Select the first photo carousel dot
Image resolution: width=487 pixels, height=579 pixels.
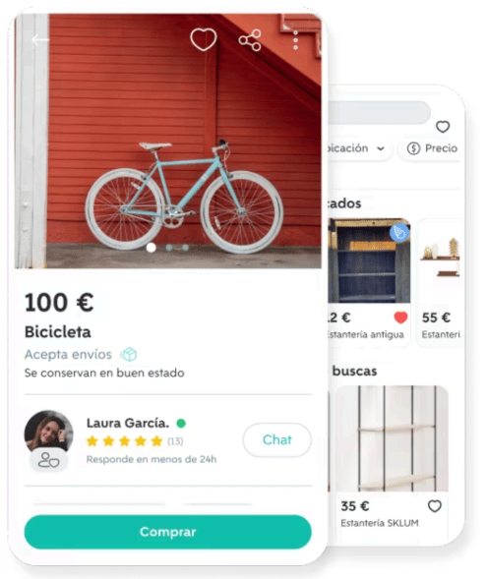click(x=151, y=248)
